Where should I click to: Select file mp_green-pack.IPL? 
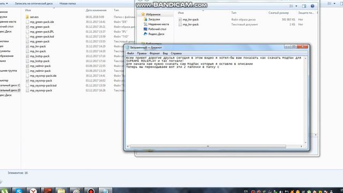coord(42,32)
